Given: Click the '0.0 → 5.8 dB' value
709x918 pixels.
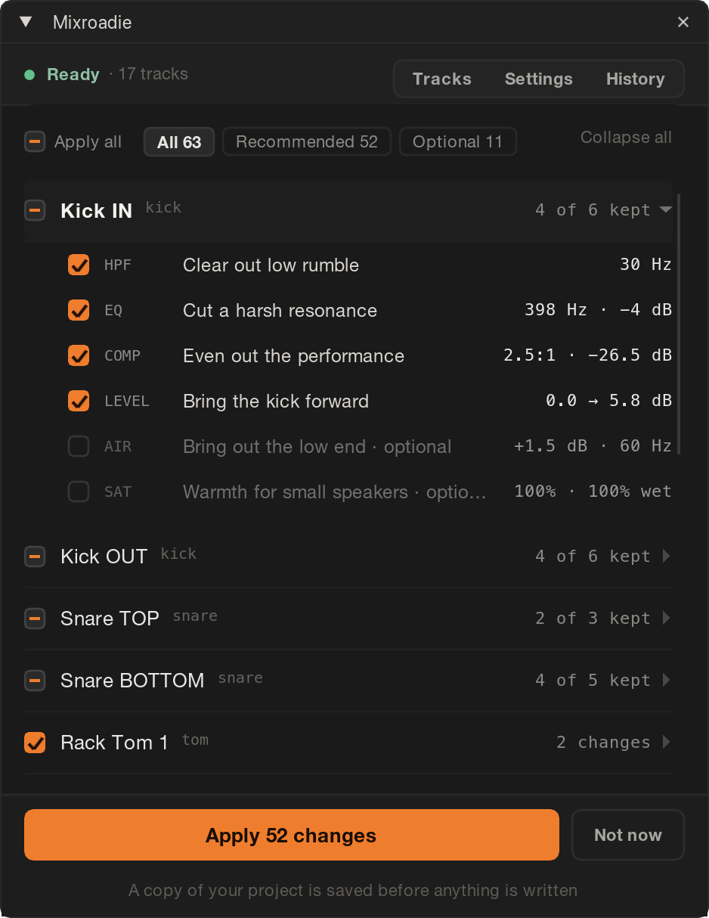Looking at the screenshot, I should coord(608,401).
